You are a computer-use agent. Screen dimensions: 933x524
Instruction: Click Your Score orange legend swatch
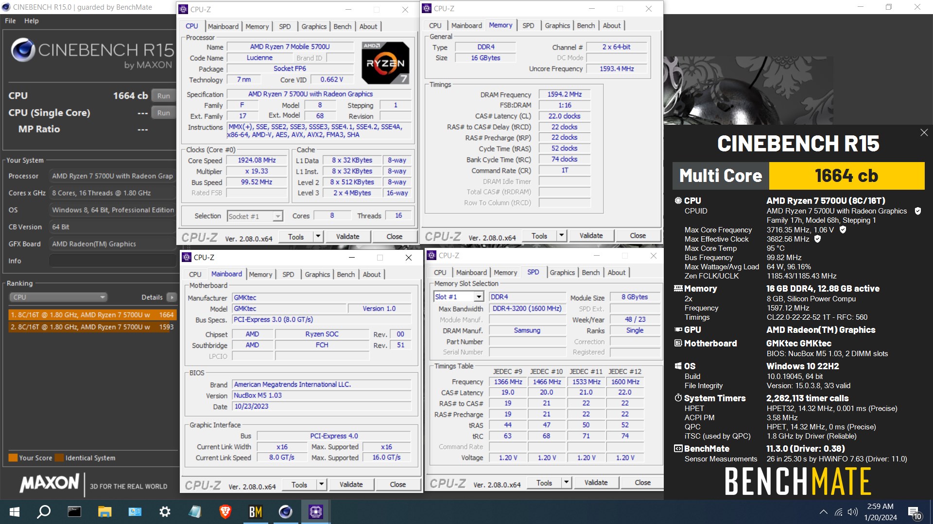coord(13,458)
